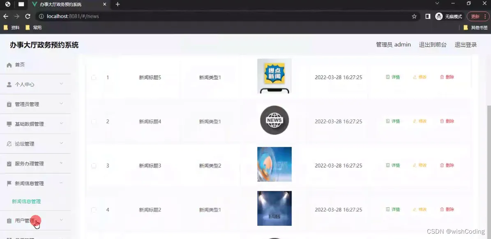Click the site info icon in address bar
Screen dimensions: 491x239
41,16
